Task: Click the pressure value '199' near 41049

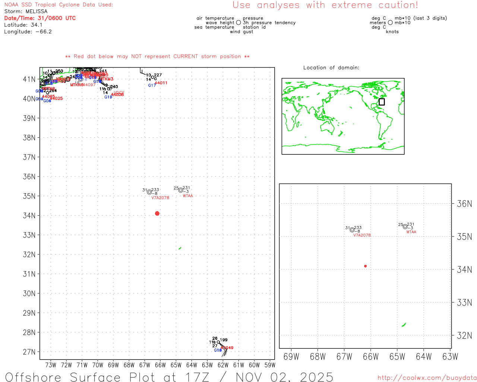Action: tap(224, 340)
